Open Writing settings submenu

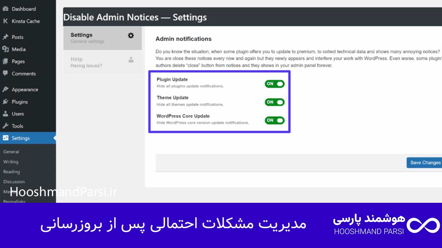(11, 162)
